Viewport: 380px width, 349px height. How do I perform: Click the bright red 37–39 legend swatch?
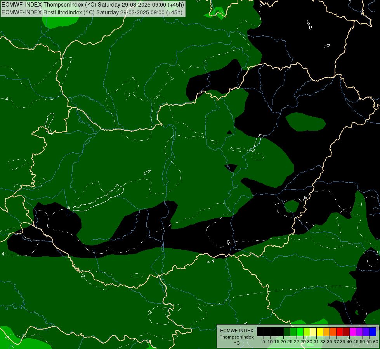coord(340,332)
